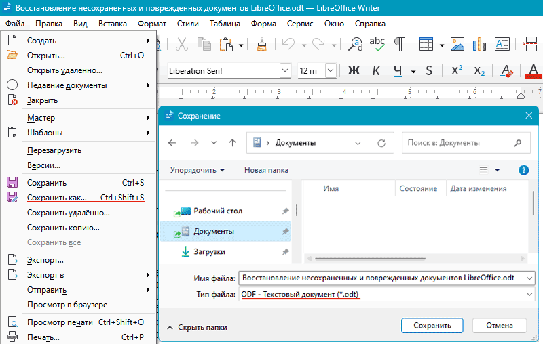The image size is (543, 344).
Task: Toggle Bold Ж formatting
Action: coord(354,71)
